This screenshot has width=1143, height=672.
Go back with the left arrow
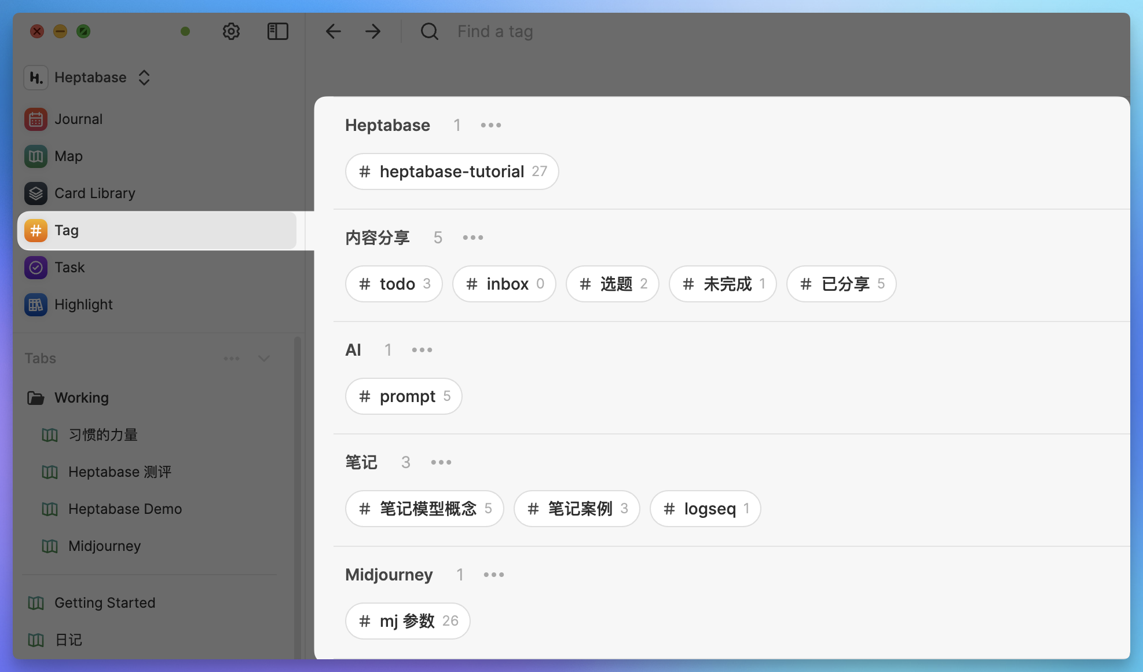click(333, 31)
